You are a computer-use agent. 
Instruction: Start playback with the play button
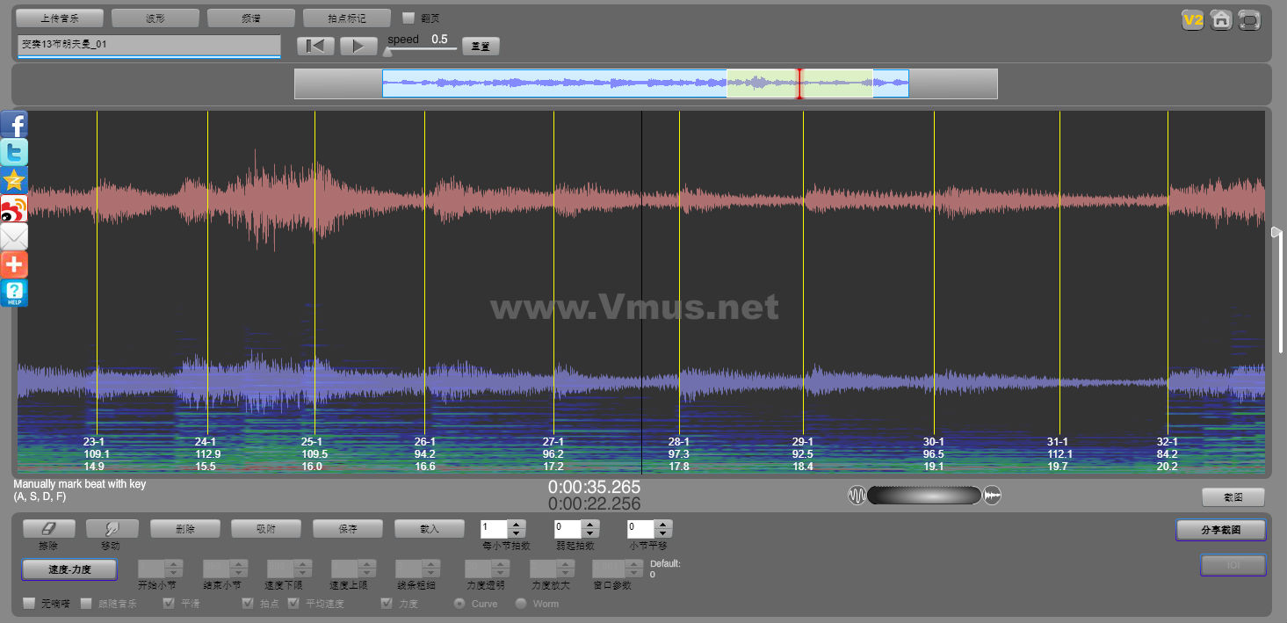(x=358, y=46)
